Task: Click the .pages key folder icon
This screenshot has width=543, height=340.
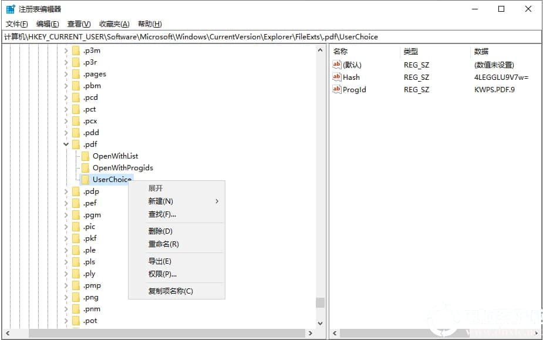Action: [77, 73]
